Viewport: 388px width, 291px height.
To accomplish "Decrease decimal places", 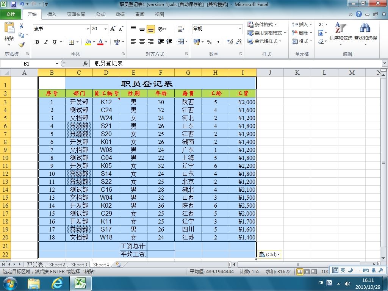I will point(239,42).
